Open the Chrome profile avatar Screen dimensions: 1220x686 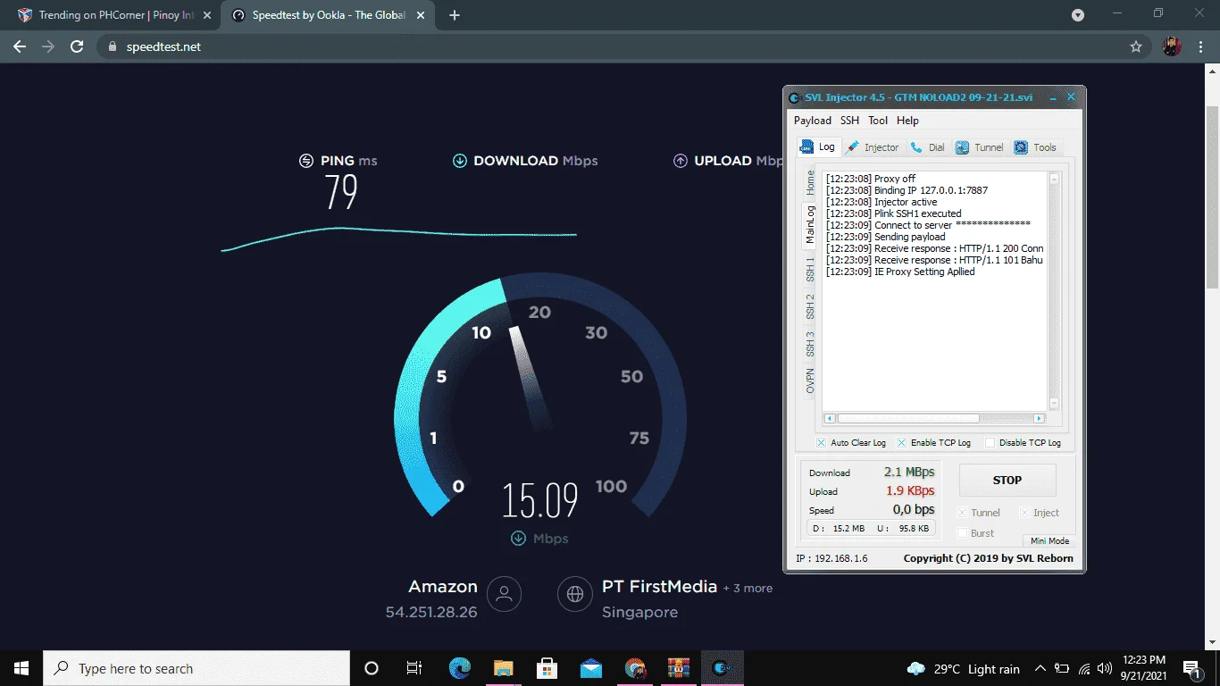1172,46
